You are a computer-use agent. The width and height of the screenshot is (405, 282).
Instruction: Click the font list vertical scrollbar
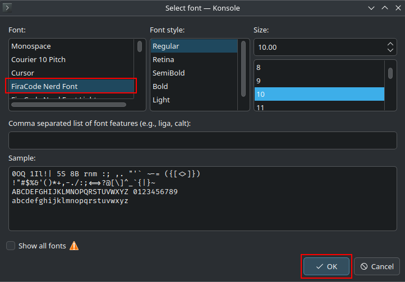140,46
